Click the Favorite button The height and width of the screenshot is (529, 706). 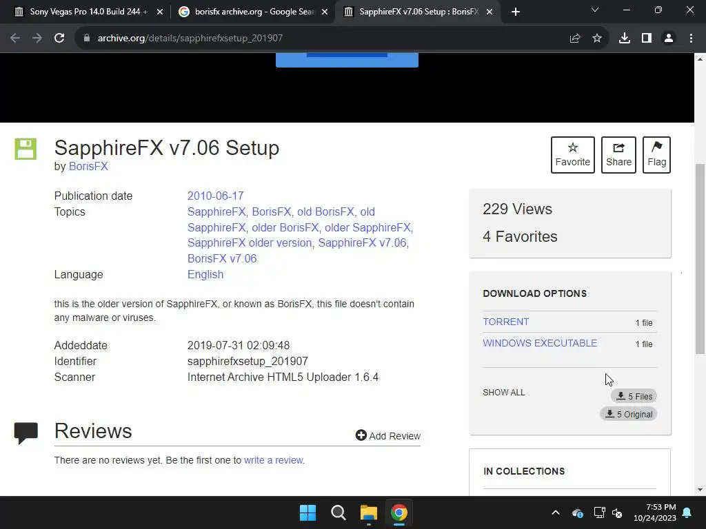click(573, 155)
